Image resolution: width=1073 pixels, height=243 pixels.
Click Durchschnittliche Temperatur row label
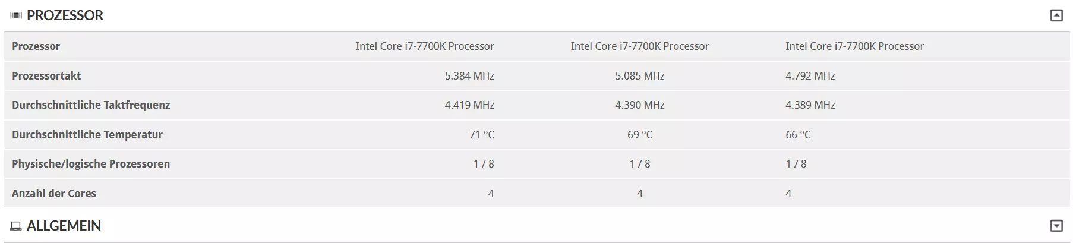click(87, 135)
